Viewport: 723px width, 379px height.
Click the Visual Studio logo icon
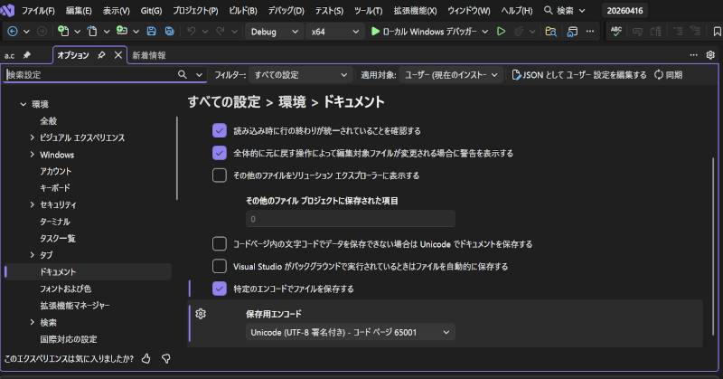point(7,10)
